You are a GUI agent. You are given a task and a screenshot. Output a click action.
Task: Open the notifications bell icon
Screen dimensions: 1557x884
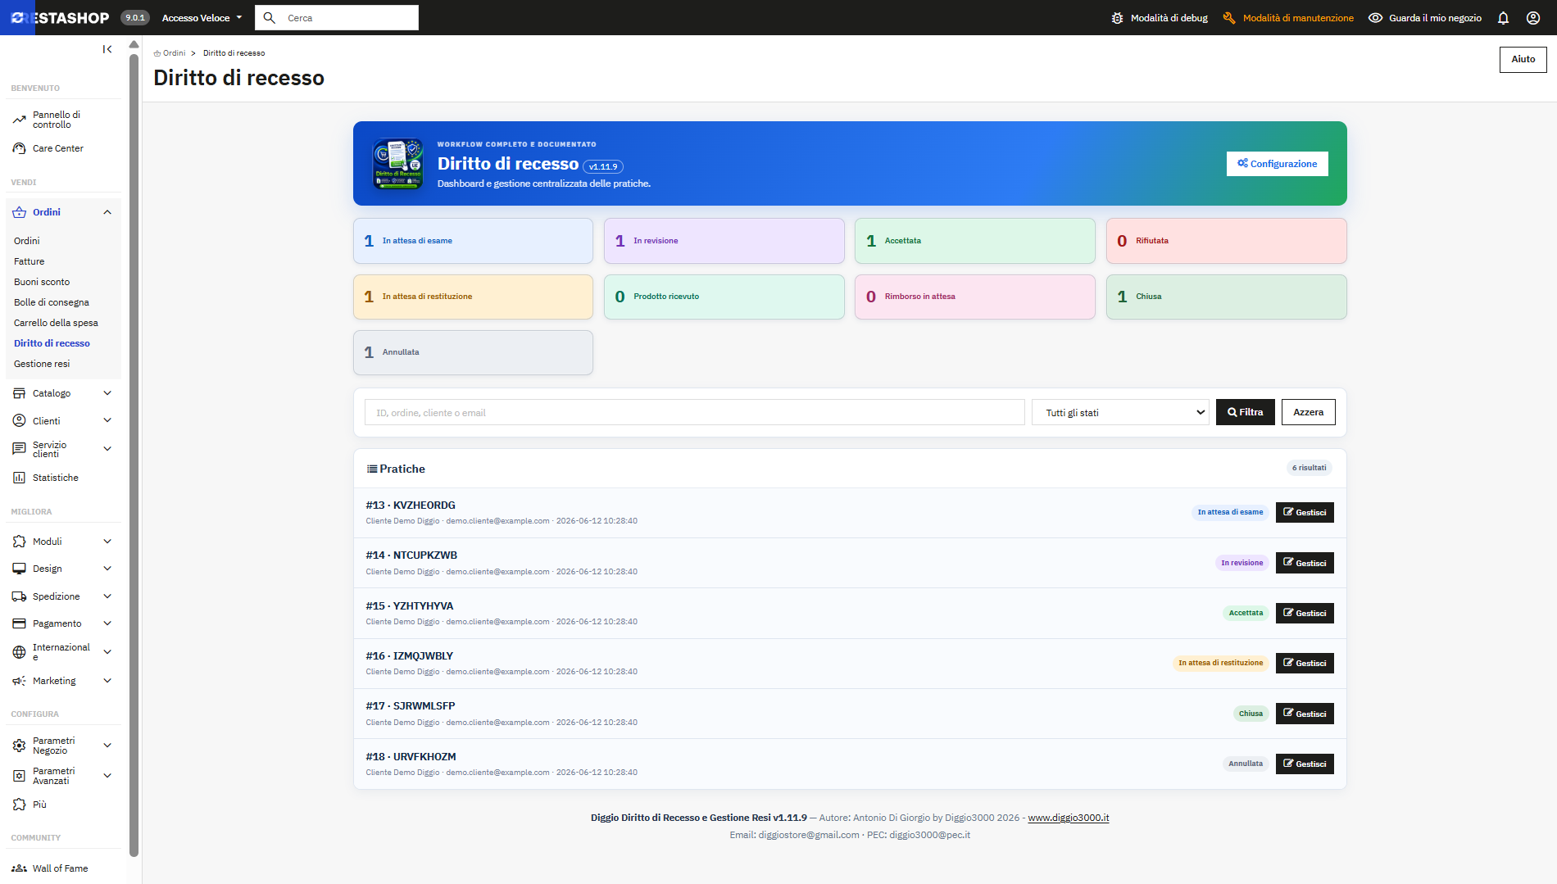coord(1503,18)
